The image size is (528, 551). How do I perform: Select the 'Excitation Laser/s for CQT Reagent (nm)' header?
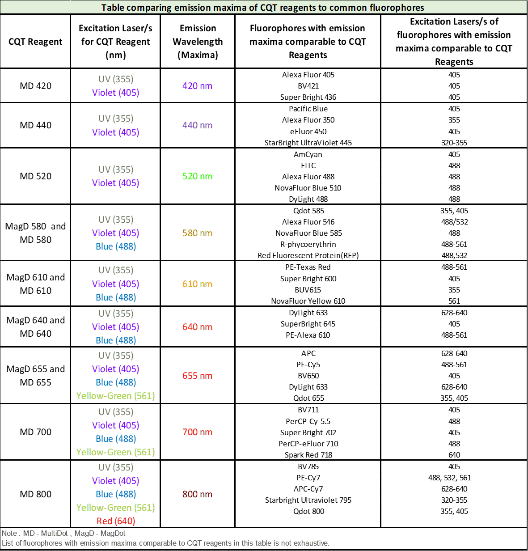click(x=115, y=42)
